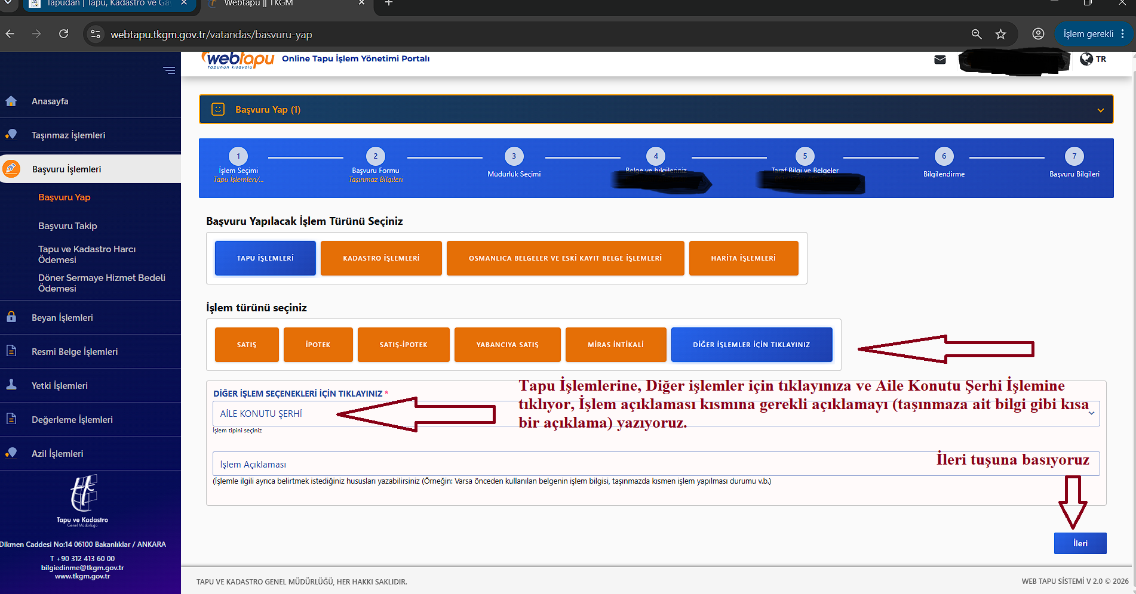The width and height of the screenshot is (1136, 594).
Task: Choose the MİRAS İNTİKALİ transaction type
Action: [616, 345]
